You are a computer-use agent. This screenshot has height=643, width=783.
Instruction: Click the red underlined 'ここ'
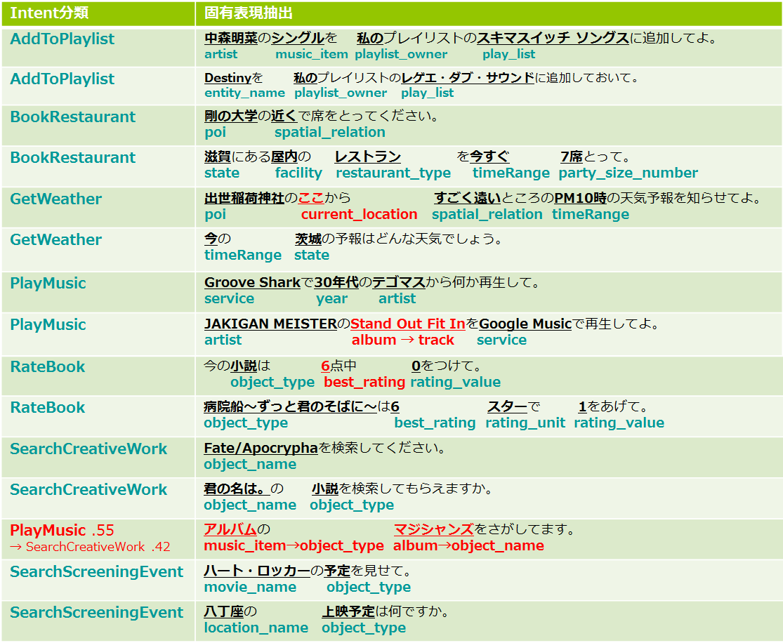point(311,198)
